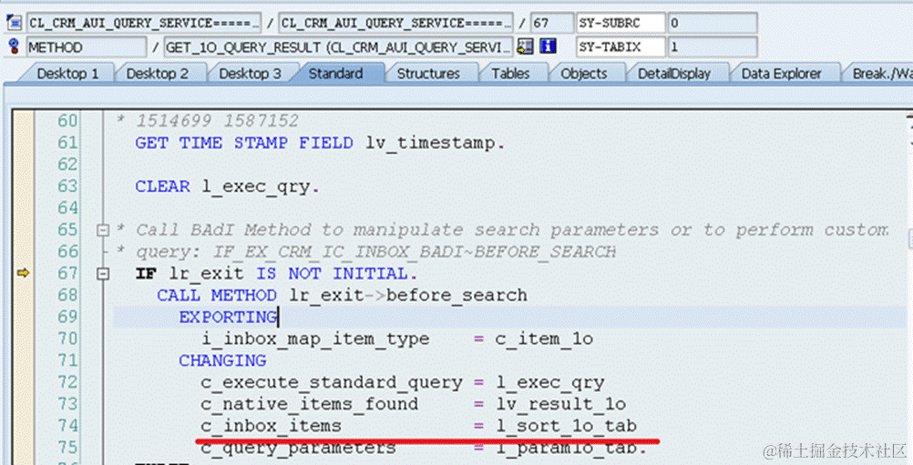The image size is (913, 465).
Task: Open the Objects tab
Action: pyautogui.click(x=584, y=74)
